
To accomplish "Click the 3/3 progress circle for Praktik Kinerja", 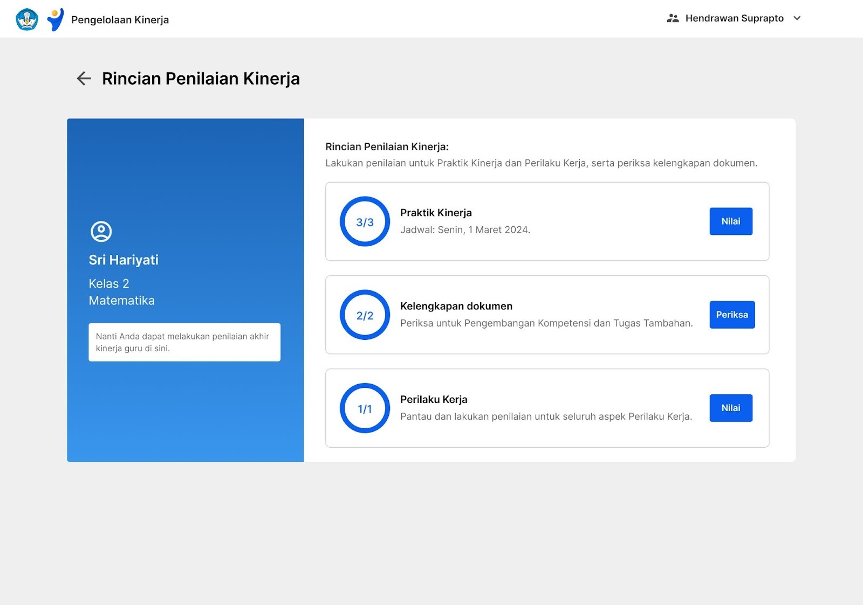I will (365, 221).
